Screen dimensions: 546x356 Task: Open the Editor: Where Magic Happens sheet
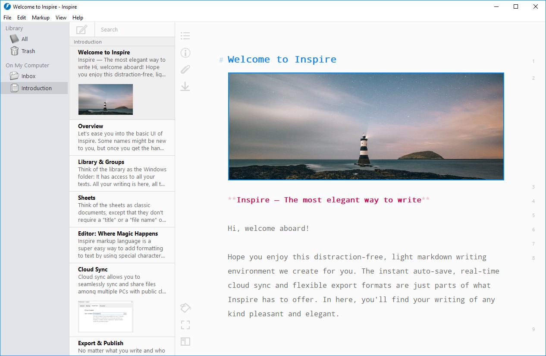click(122, 245)
